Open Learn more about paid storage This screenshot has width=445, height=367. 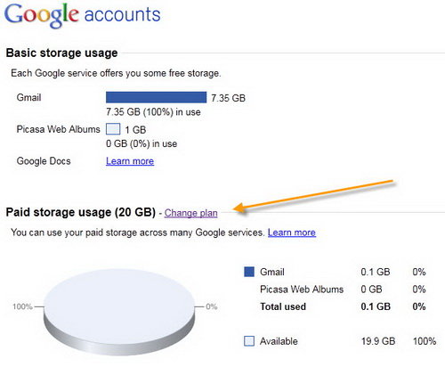click(x=292, y=232)
